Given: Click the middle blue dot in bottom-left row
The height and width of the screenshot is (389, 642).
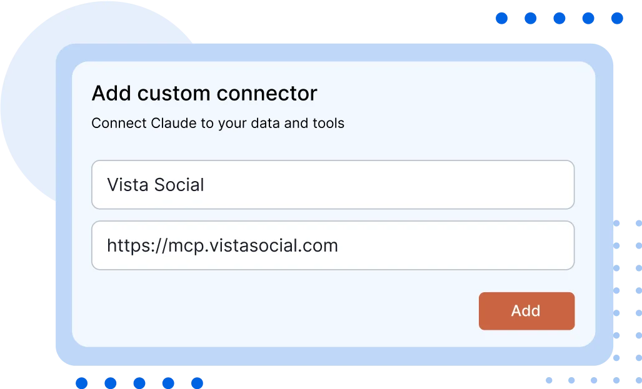Looking at the screenshot, I should [x=139, y=381].
